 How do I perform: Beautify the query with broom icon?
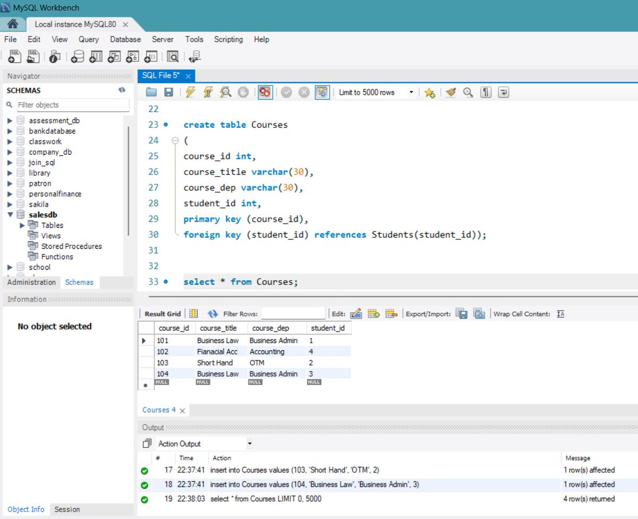451,93
